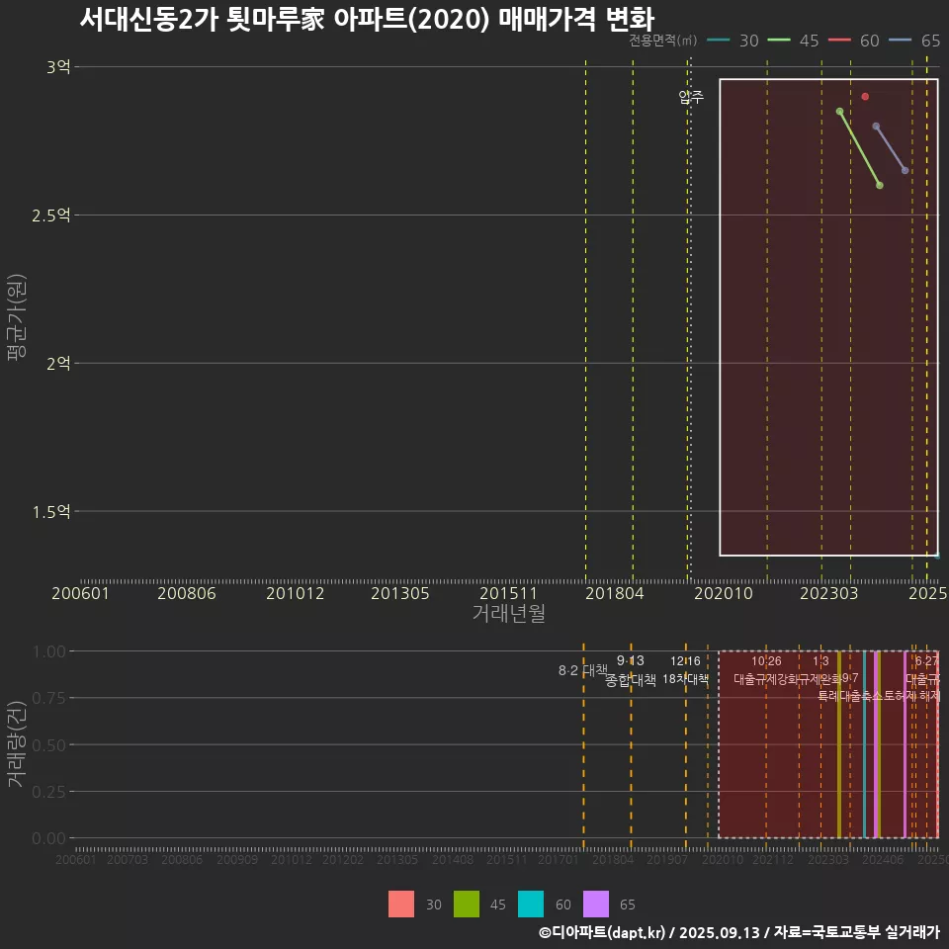Select the lower purple 65㎡ data point
This screenshot has width=949, height=949.
click(906, 171)
